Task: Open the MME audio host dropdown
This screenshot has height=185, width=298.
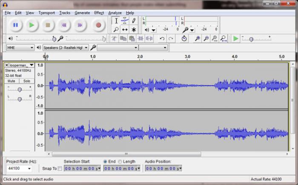Action: pyautogui.click(x=20, y=48)
